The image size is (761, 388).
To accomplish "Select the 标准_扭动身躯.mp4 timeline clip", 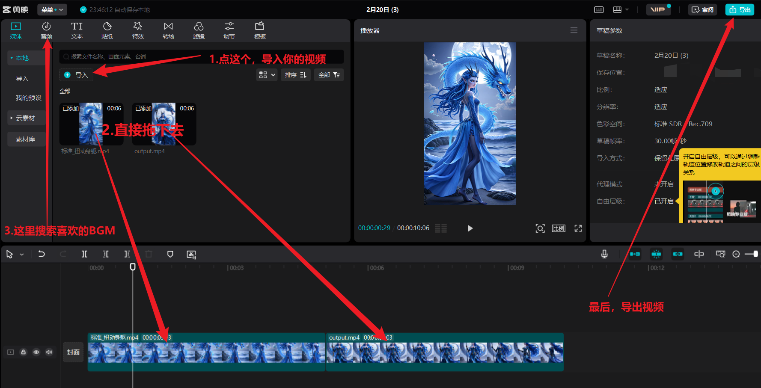I will pos(206,352).
